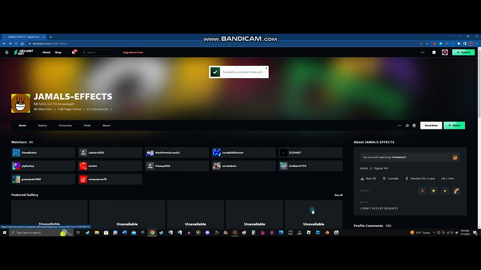Click TheBobby65 mutual watching link
The width and height of the screenshot is (481, 270).
[x=399, y=157]
